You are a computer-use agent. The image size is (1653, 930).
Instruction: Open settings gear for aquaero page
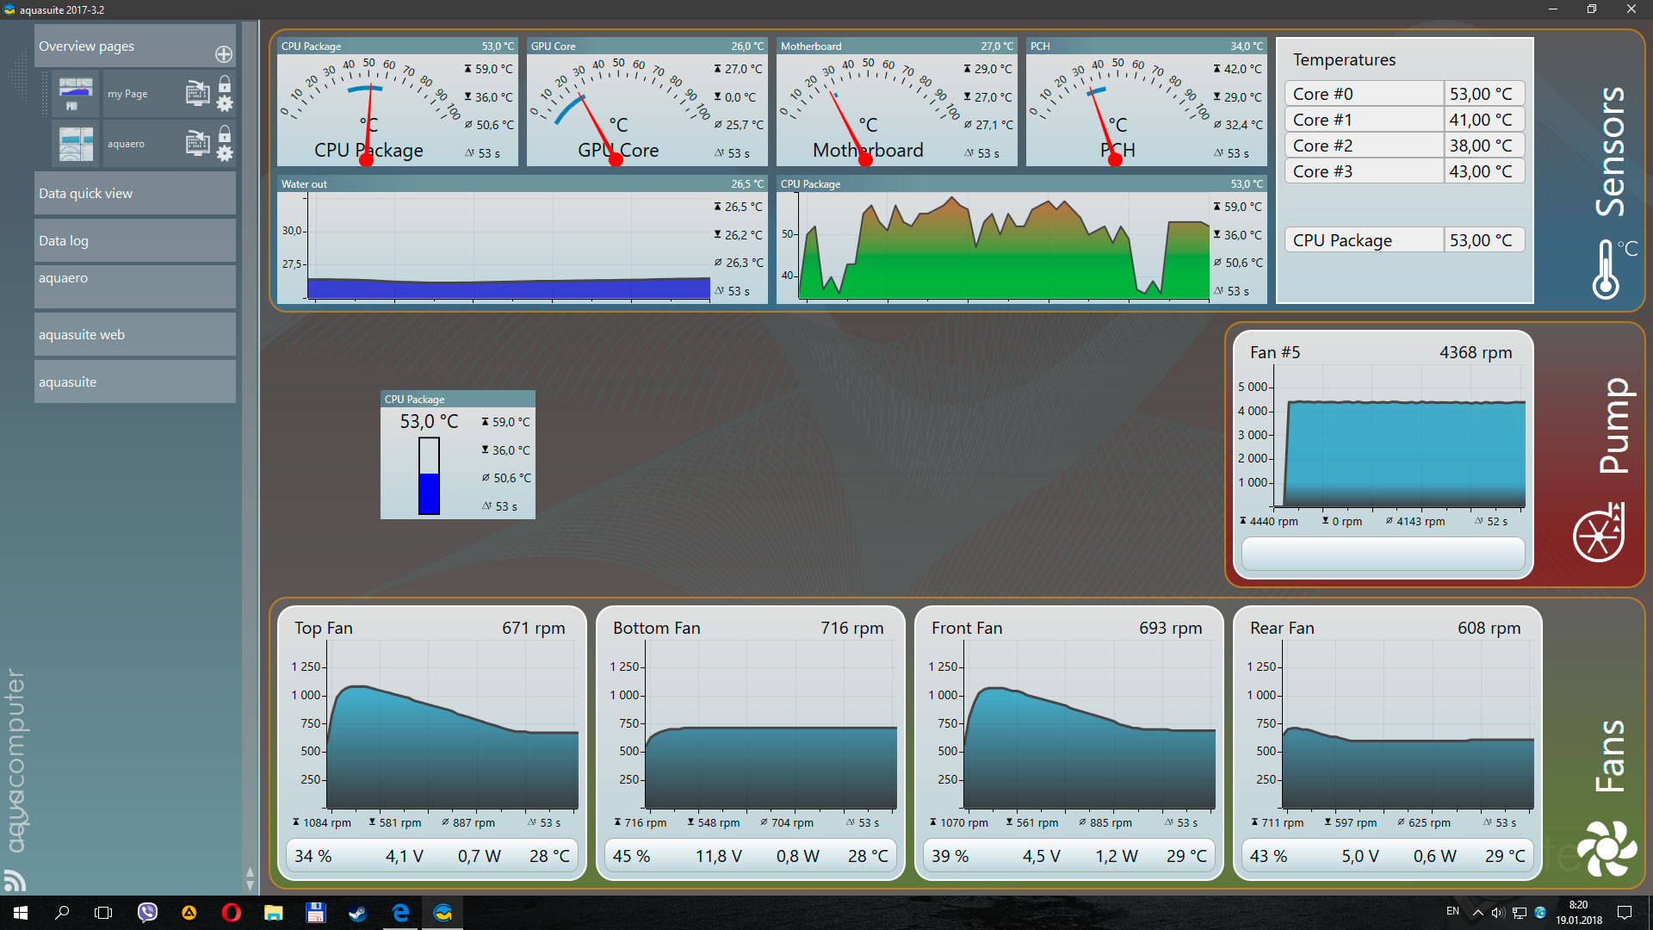click(225, 154)
